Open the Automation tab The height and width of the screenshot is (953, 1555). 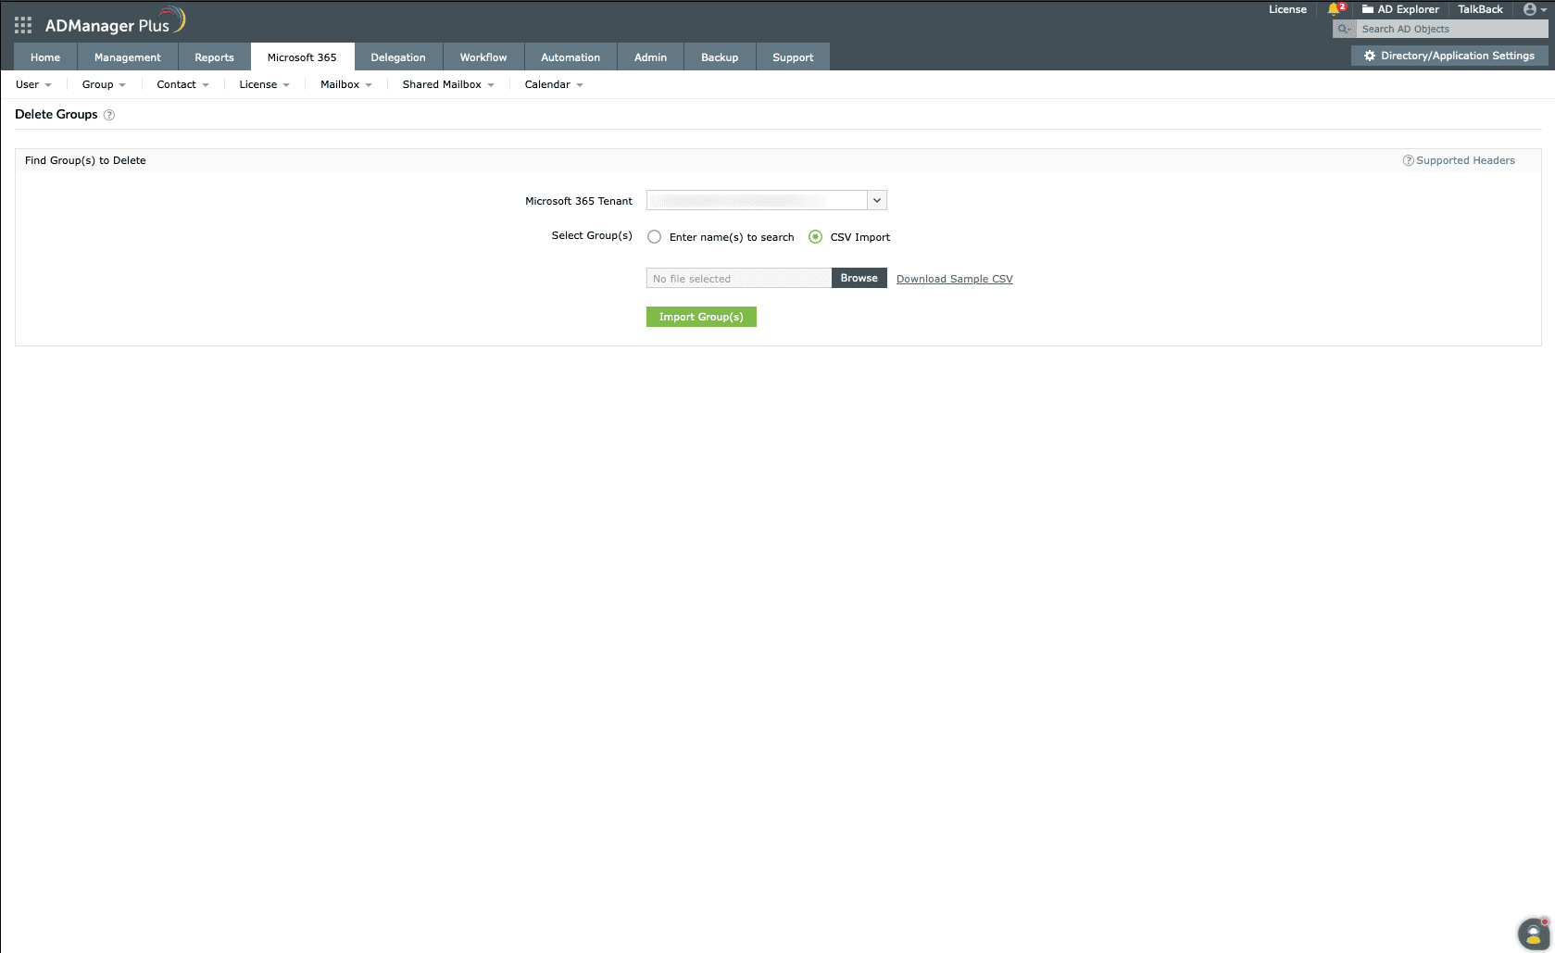pyautogui.click(x=571, y=57)
